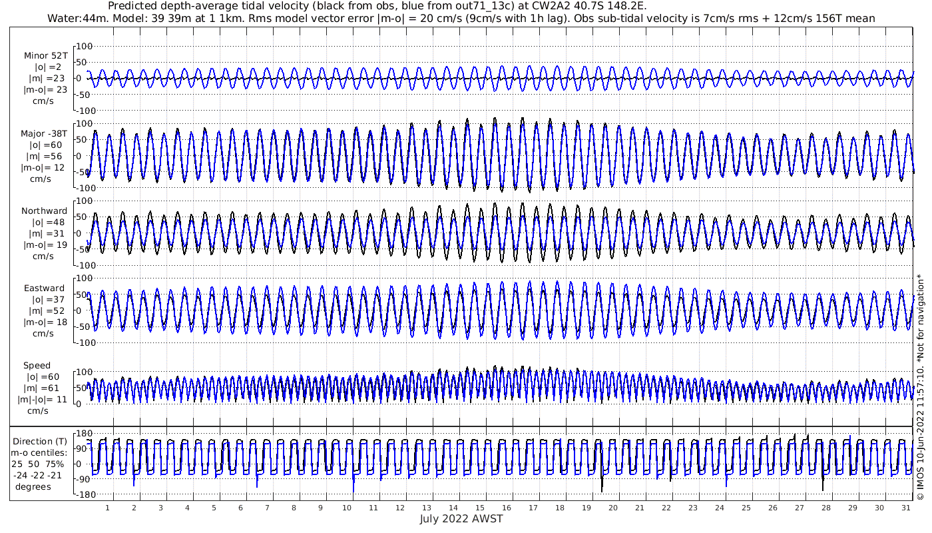The image size is (932, 533).
Task: Click day '13' on the date axis
Action: (x=427, y=508)
